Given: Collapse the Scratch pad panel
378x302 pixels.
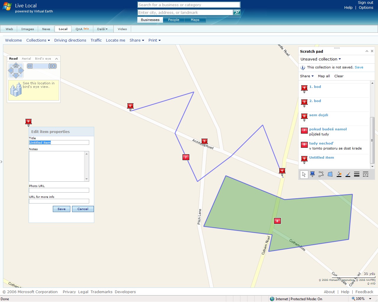Looking at the screenshot, I should click(367, 51).
